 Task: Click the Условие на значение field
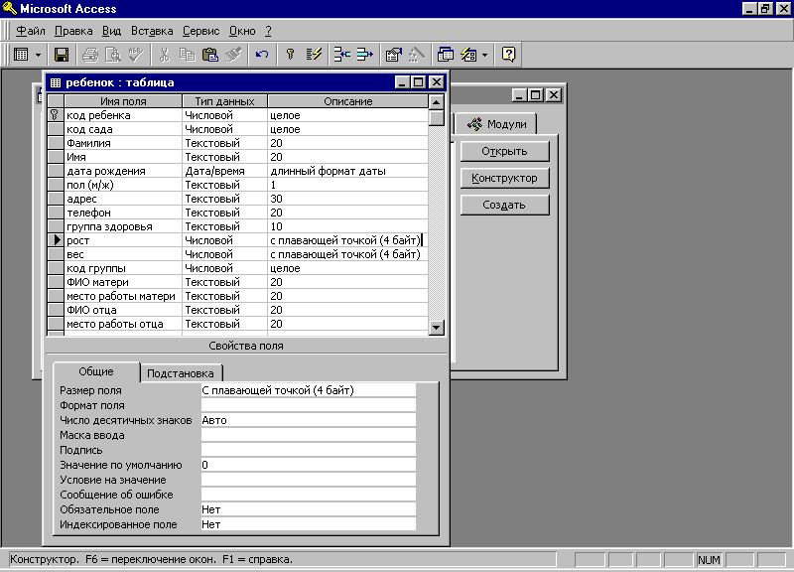309,480
